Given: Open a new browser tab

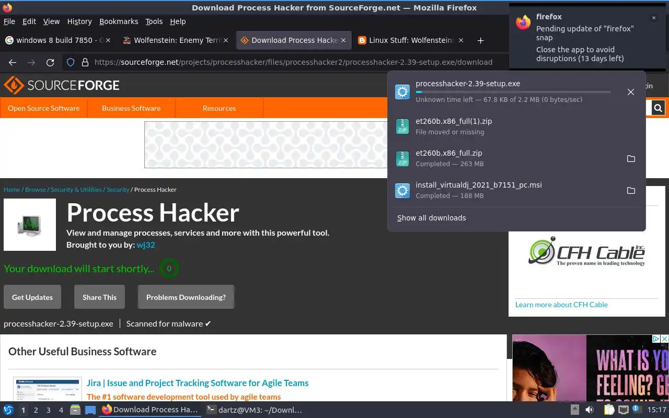Looking at the screenshot, I should [480, 40].
